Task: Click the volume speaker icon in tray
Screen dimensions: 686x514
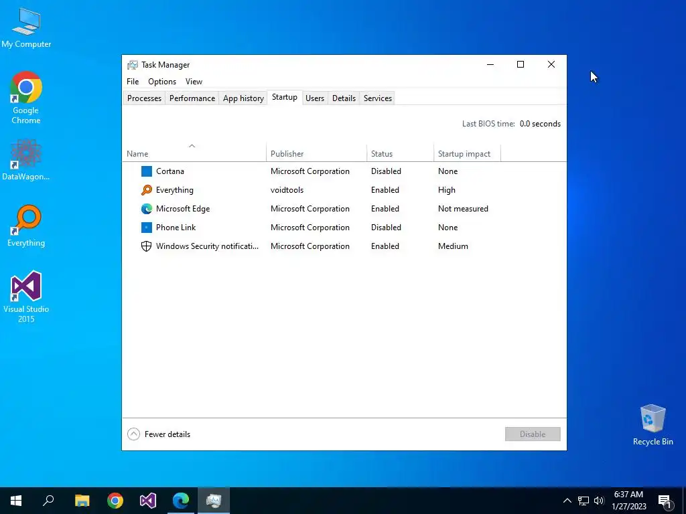Action: 599,501
